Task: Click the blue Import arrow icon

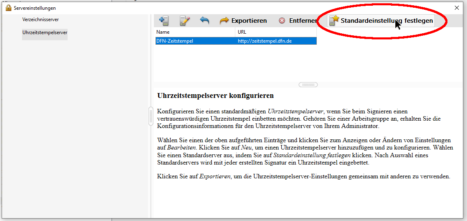Action: point(204,20)
